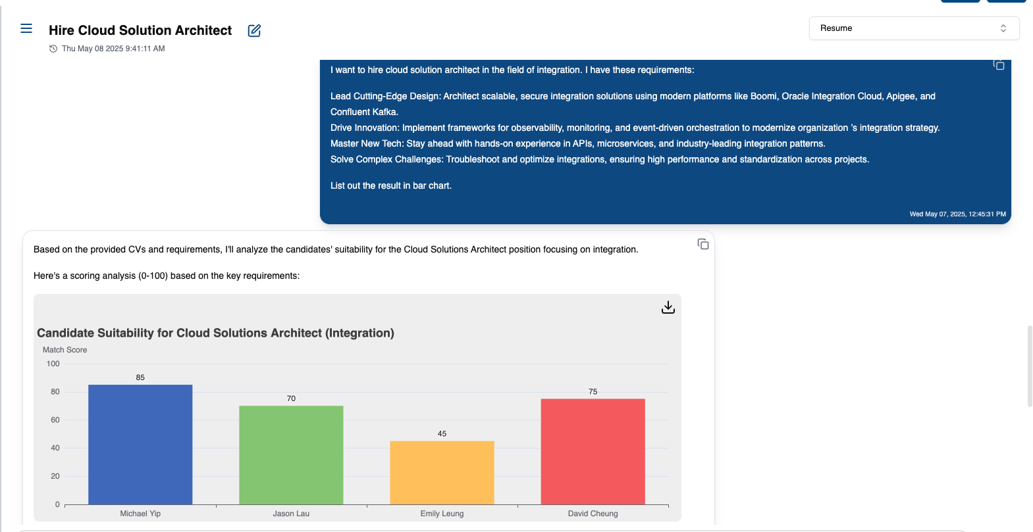
Task: Click the history clock icon beside the date
Action: click(53, 49)
